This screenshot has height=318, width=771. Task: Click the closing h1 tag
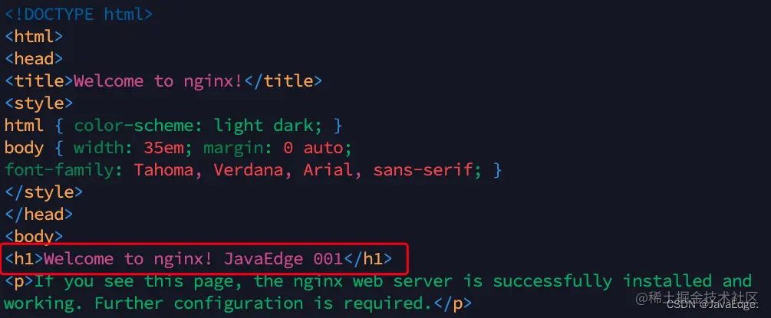pos(367,259)
